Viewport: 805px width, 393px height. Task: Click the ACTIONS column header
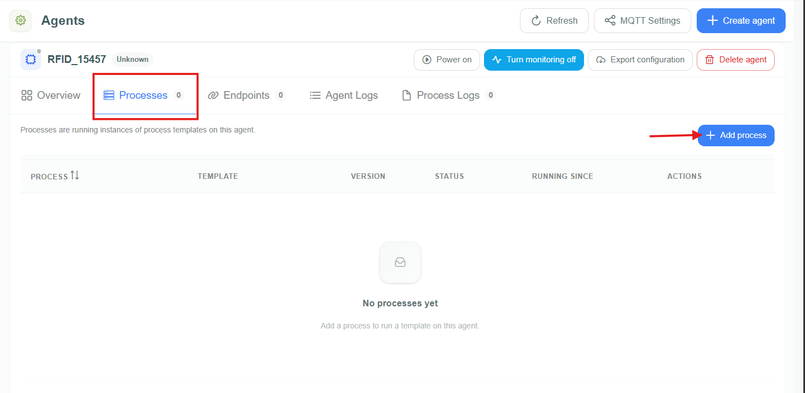click(685, 176)
